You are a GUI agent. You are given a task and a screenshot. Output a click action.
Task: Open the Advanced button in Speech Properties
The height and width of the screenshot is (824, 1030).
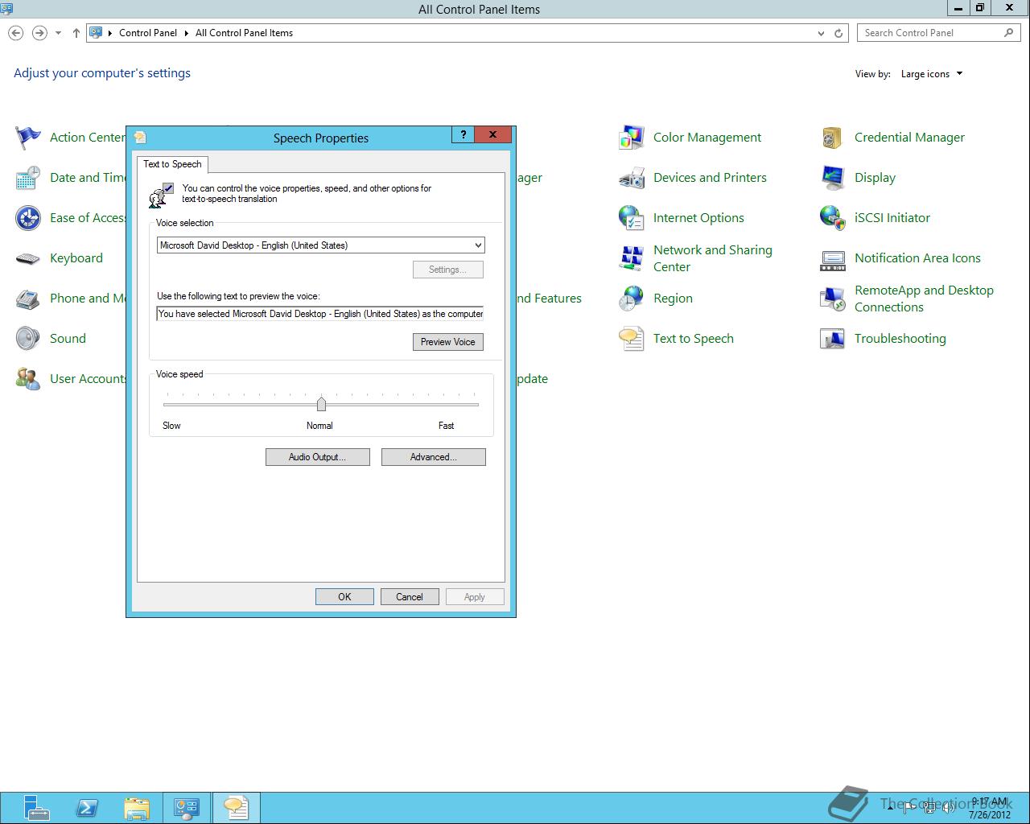tap(434, 457)
